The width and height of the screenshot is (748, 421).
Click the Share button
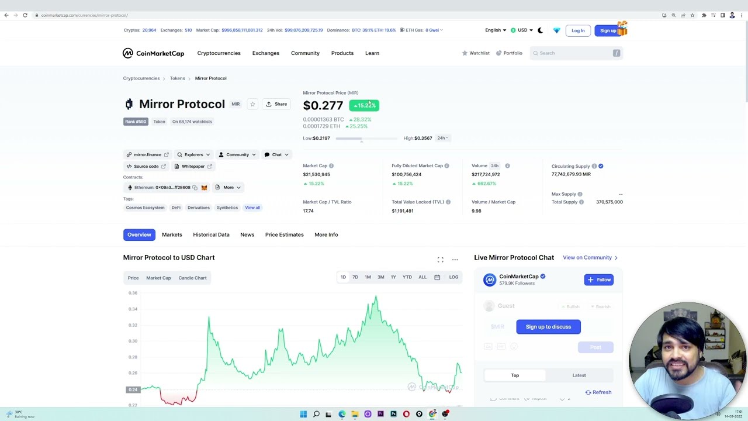click(x=276, y=104)
